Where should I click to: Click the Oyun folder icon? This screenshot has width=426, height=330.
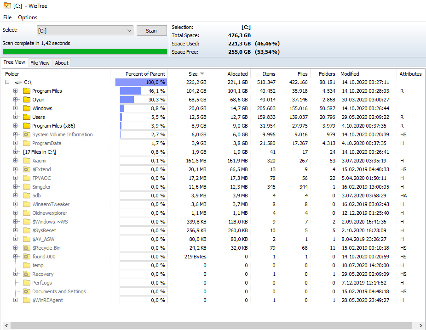tap(26, 100)
